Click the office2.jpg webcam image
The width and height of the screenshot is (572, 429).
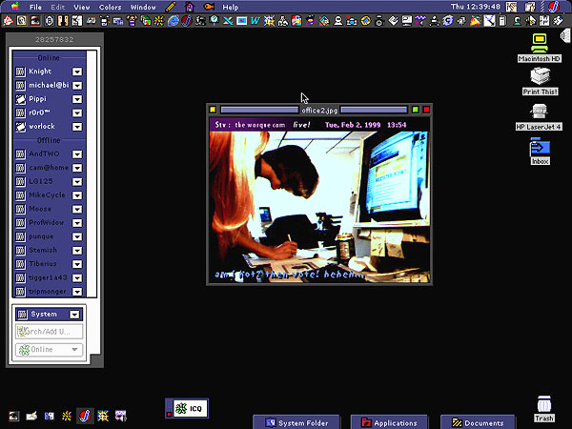click(319, 200)
